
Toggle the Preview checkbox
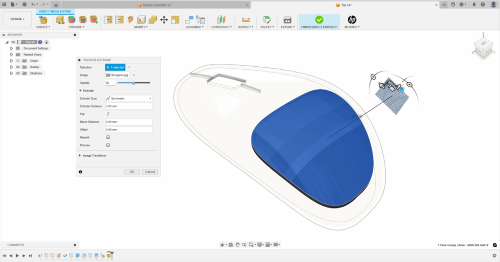pos(108,145)
